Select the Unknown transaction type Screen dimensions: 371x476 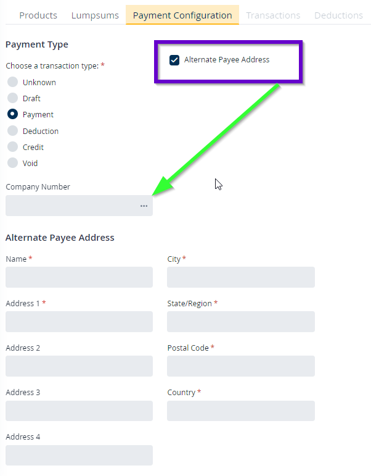12,82
